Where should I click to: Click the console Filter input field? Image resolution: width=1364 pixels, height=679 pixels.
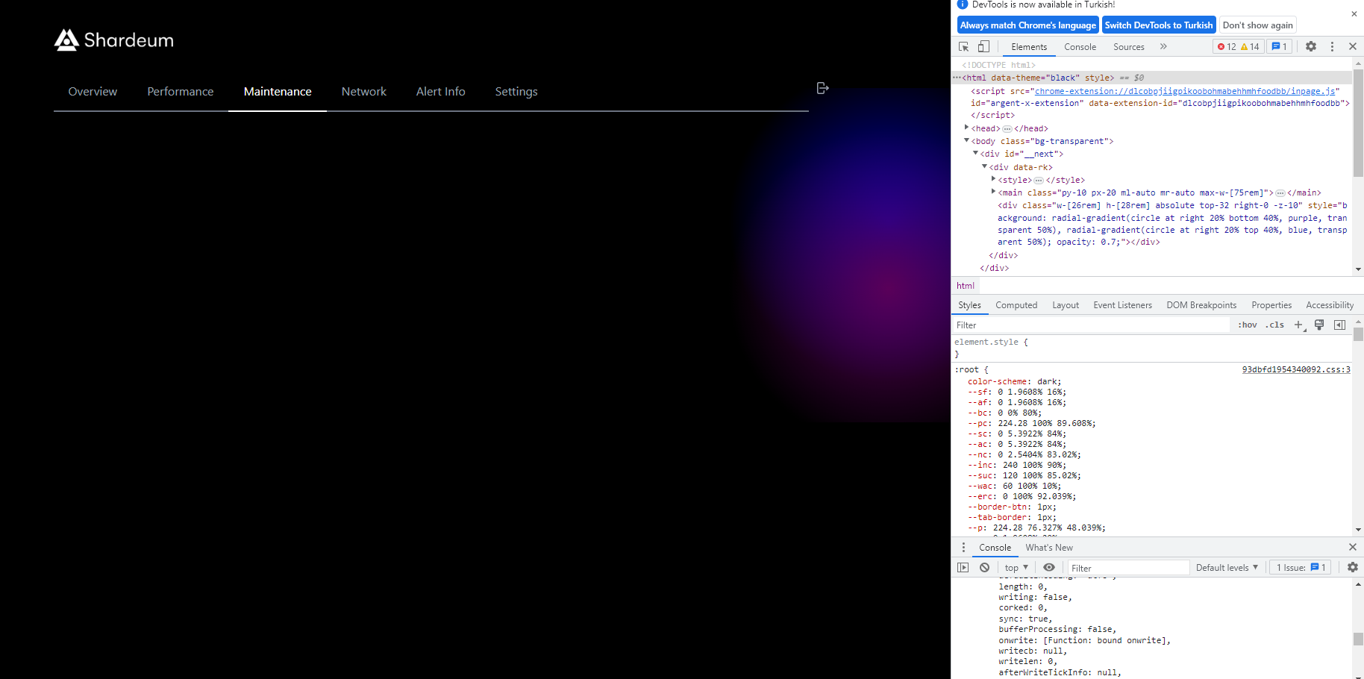tap(1128, 567)
